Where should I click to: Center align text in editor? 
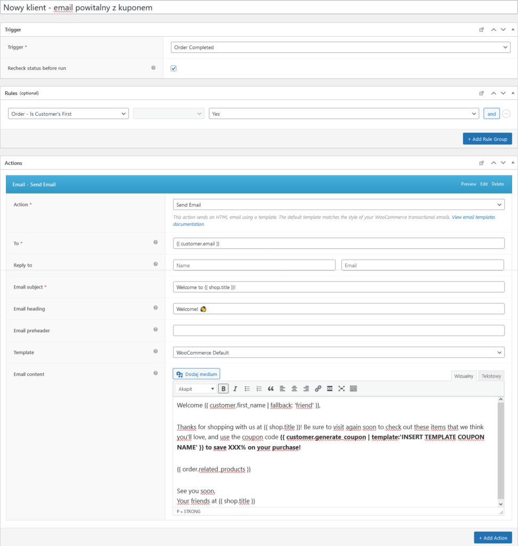294,389
